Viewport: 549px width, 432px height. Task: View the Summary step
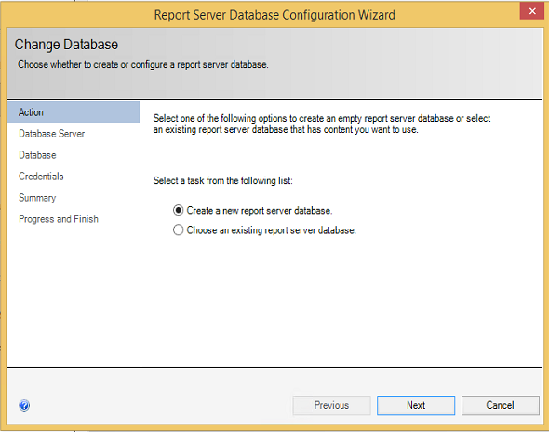tap(37, 198)
